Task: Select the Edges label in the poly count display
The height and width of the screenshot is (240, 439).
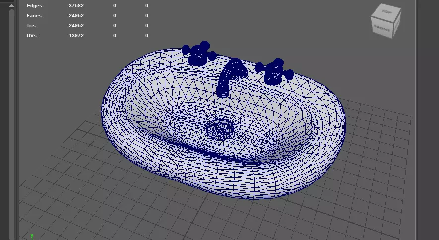Action: point(35,5)
